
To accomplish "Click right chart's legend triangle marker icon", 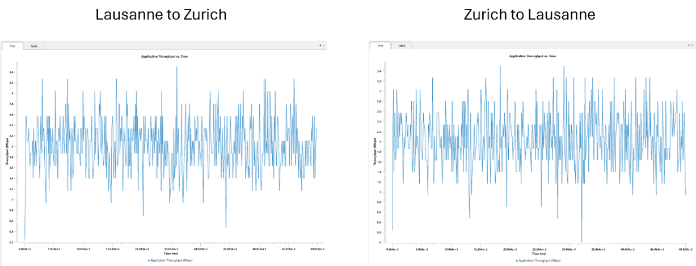I will [517, 260].
